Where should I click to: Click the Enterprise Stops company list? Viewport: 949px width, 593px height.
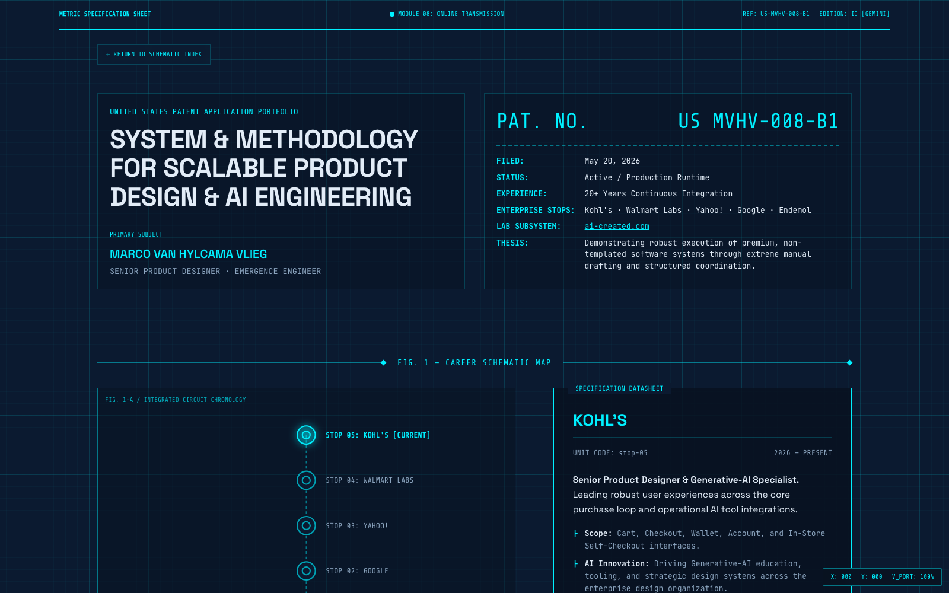tap(698, 211)
